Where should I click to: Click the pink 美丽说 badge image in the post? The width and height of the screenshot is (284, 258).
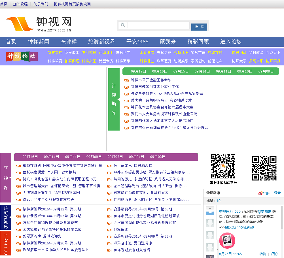[227, 240]
